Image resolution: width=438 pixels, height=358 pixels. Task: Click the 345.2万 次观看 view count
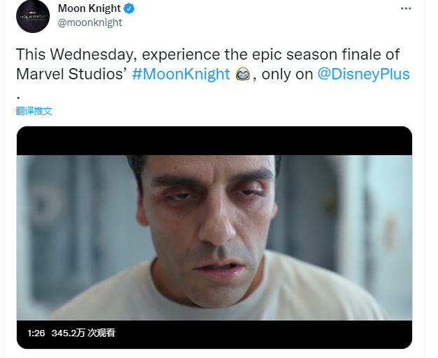point(83,333)
